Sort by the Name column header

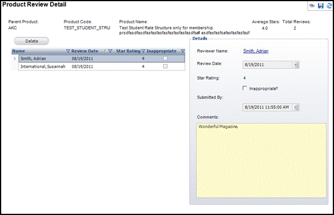point(18,51)
